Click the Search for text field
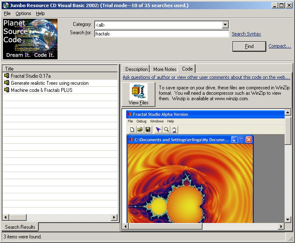 pyautogui.click(x=162, y=34)
